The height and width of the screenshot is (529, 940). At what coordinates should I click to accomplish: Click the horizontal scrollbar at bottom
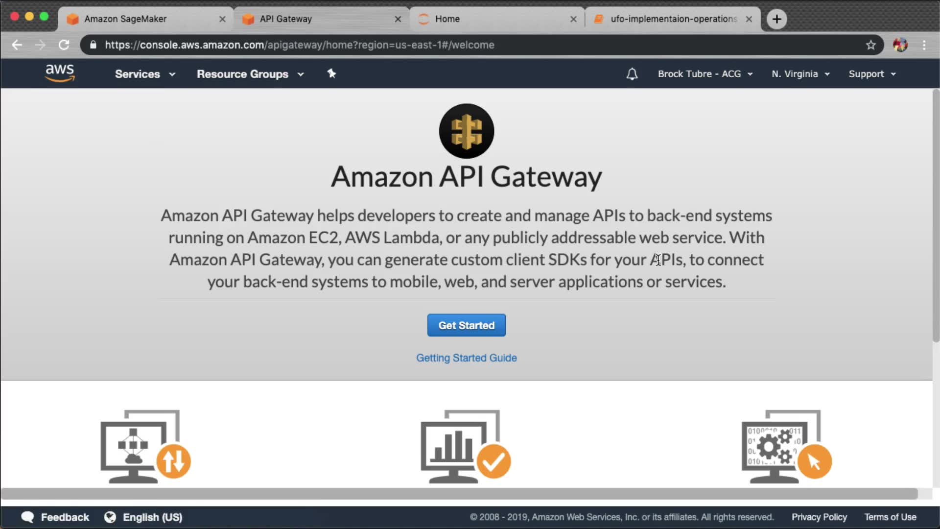(459, 493)
